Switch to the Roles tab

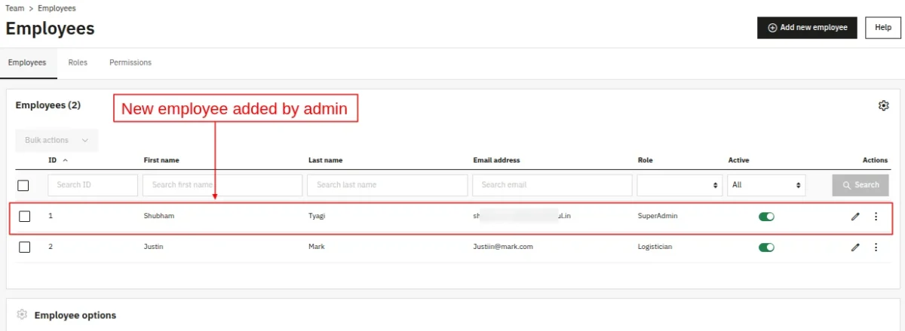point(78,62)
